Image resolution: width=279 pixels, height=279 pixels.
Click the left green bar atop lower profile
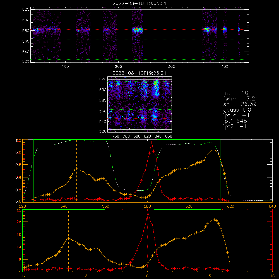pos(64,210)
